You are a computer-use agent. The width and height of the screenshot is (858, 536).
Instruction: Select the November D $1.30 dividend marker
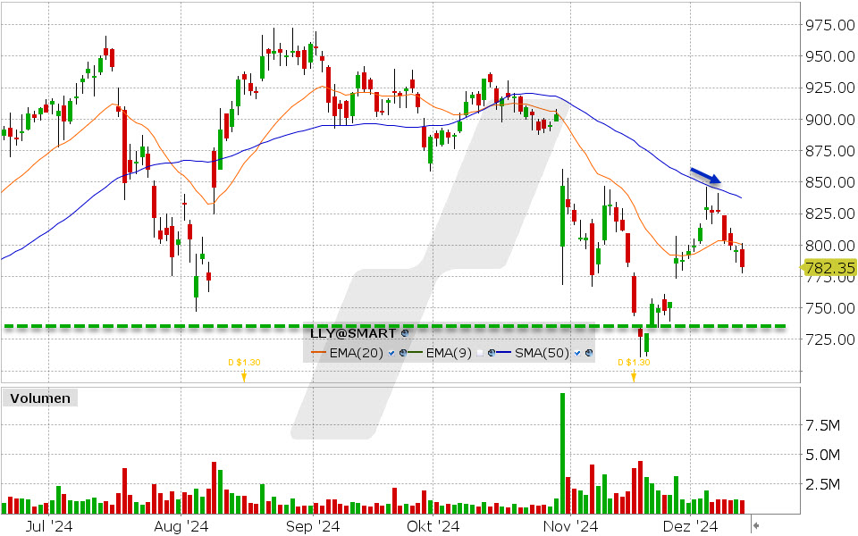point(634,370)
